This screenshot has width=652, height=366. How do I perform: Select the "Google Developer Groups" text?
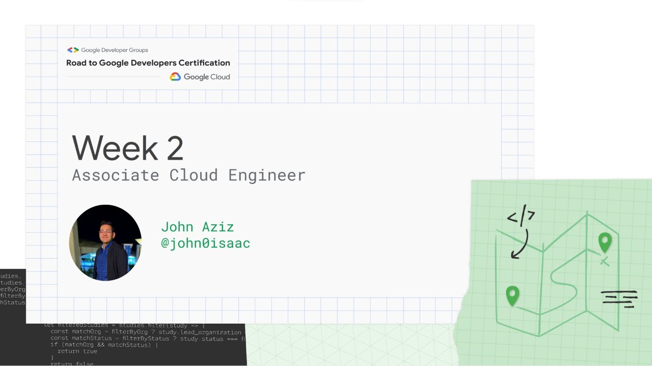[115, 50]
